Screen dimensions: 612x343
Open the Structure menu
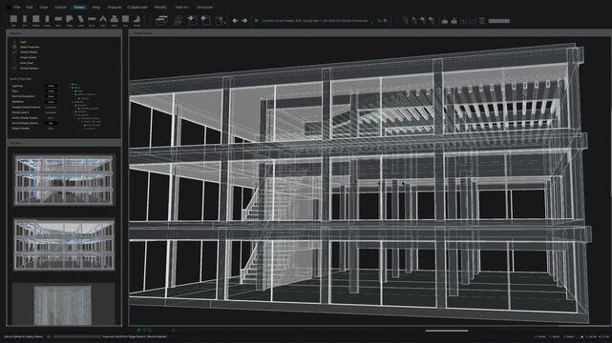(205, 7)
